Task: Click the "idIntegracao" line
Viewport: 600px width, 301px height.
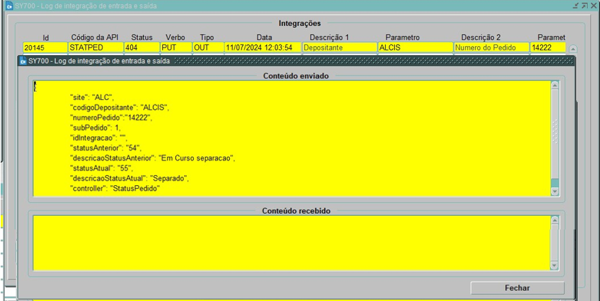Action: point(98,138)
